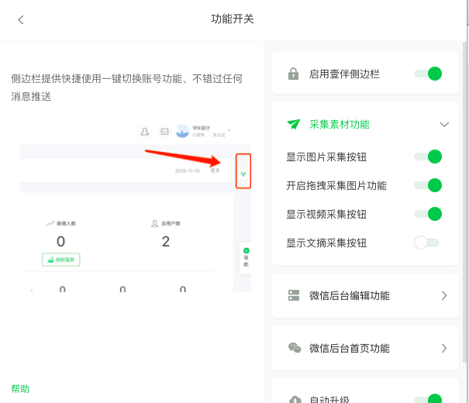Expand 微信后台编辑功能 via right chevron
469x403 pixels.
coord(444,295)
